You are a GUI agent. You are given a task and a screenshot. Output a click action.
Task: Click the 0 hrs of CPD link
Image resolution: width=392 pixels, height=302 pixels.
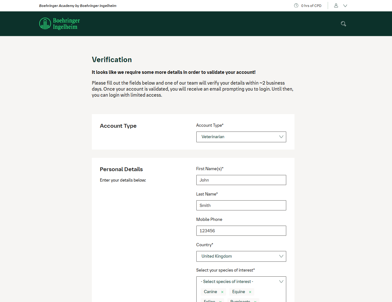(x=311, y=5)
